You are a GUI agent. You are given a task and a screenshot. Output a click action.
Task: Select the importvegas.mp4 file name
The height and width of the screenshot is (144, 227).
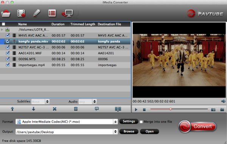click(x=31, y=65)
